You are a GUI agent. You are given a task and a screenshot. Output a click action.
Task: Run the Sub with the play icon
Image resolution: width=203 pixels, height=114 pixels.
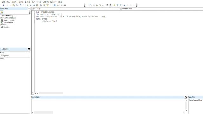click(x=28, y=5)
